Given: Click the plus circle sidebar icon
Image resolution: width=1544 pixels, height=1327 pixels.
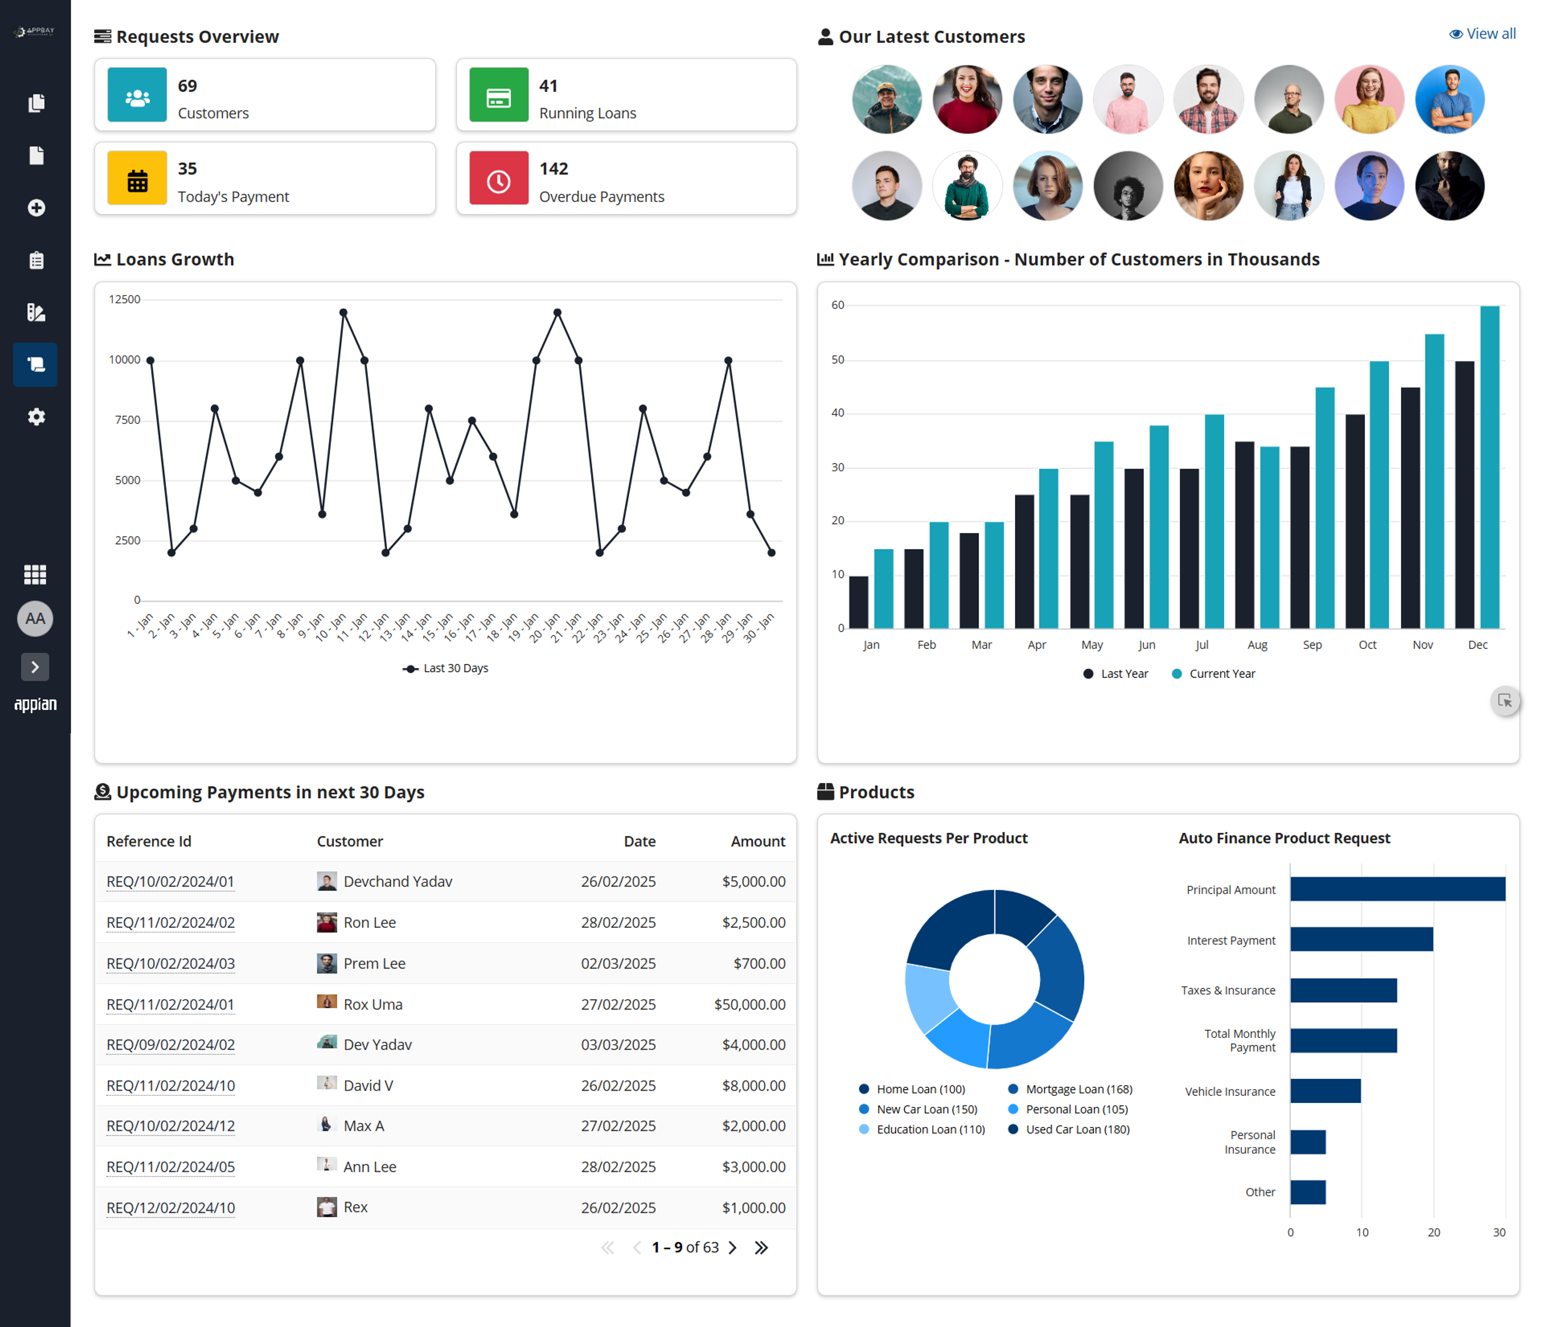Looking at the screenshot, I should click(x=36, y=208).
